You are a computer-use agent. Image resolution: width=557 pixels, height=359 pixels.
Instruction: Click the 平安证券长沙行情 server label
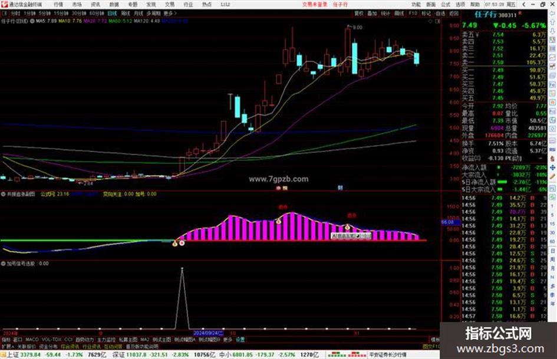[387, 355]
